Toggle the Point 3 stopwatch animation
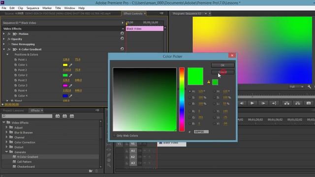Viewport: 315px width, 177px height. (15, 80)
